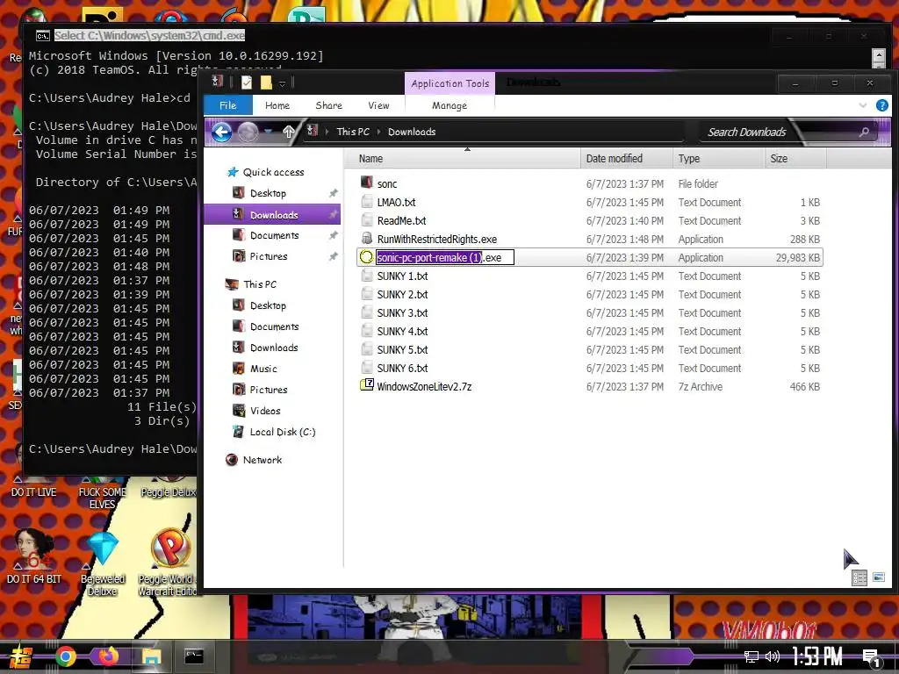Screen dimensions: 899x674
Task: Open the Manage ribbon tab
Action: point(449,105)
